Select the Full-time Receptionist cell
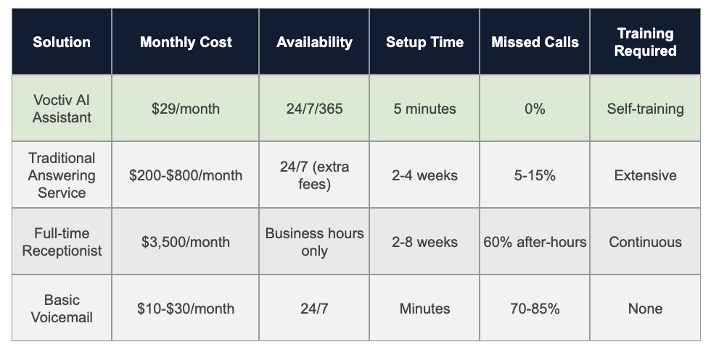This screenshot has width=711, height=352. pos(62,242)
